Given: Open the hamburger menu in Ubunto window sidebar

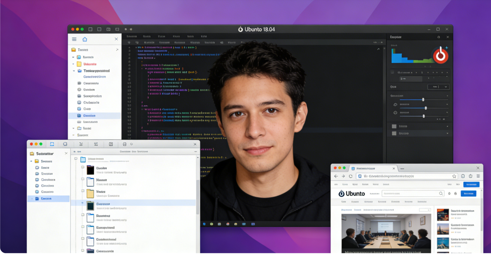Looking at the screenshot, I should coord(74,39).
